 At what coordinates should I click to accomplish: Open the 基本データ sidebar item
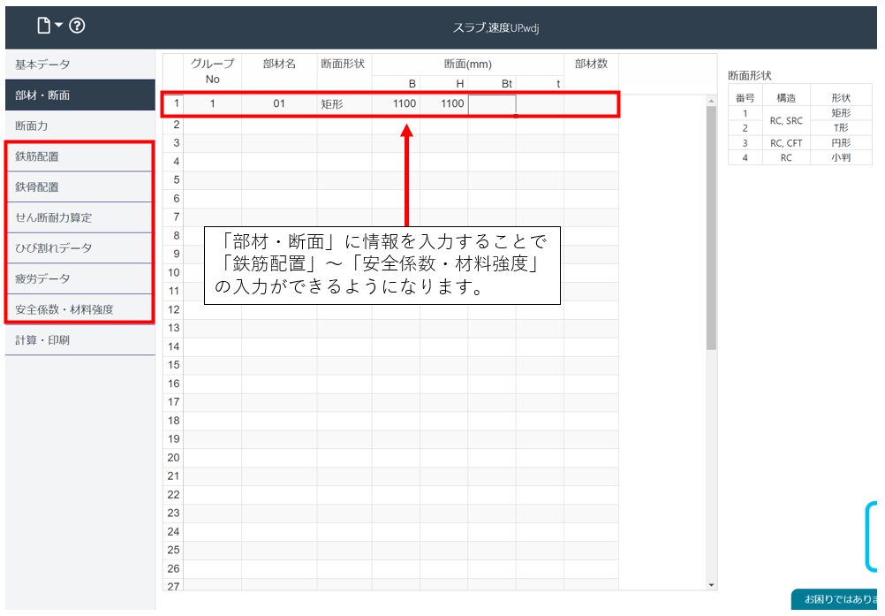tap(79, 65)
